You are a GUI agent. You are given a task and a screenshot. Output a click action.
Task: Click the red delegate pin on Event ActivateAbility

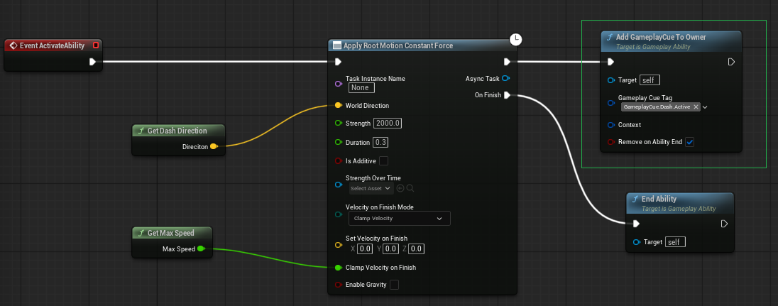pyautogui.click(x=96, y=45)
